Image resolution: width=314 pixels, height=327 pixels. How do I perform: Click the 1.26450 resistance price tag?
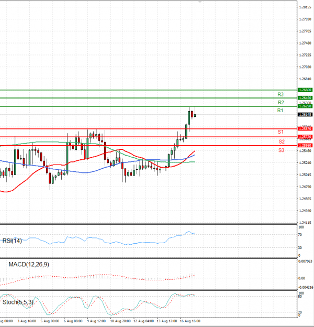pyautogui.click(x=305, y=98)
